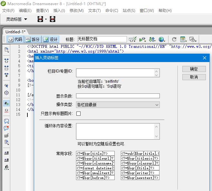Select the <?=$bqr[titlepic]?> field
Image resolution: width=212 pixels, height=191 pixels.
[140, 158]
